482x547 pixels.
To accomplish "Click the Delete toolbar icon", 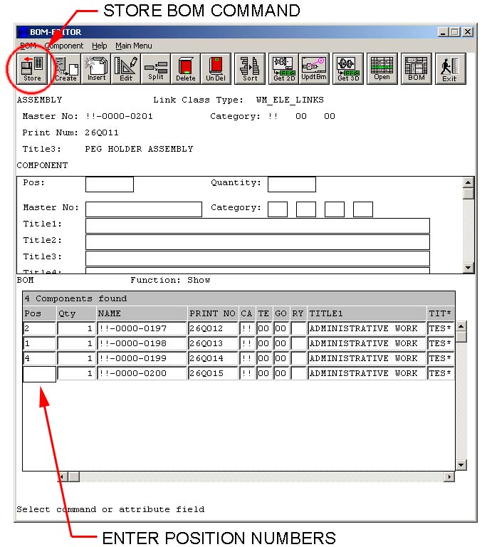I will pyautogui.click(x=186, y=68).
